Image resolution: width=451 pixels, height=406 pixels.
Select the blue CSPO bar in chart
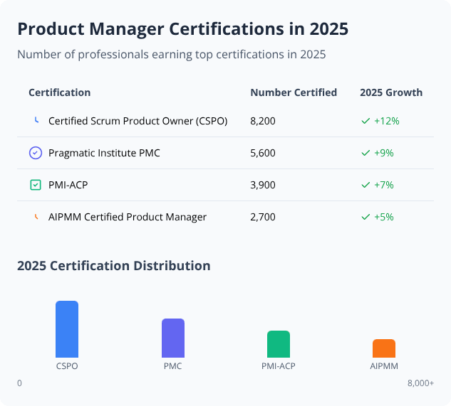[67, 329]
